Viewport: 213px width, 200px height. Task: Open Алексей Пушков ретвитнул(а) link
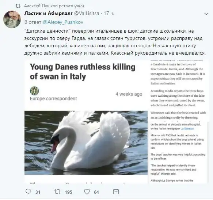click(x=54, y=6)
